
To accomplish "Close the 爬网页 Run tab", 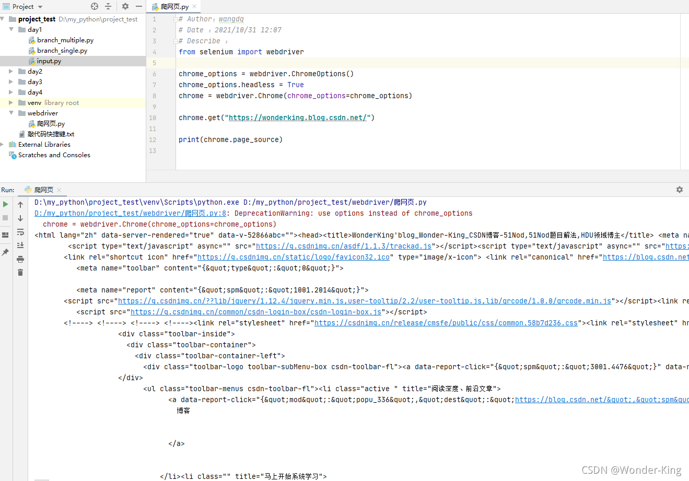I will coord(59,190).
